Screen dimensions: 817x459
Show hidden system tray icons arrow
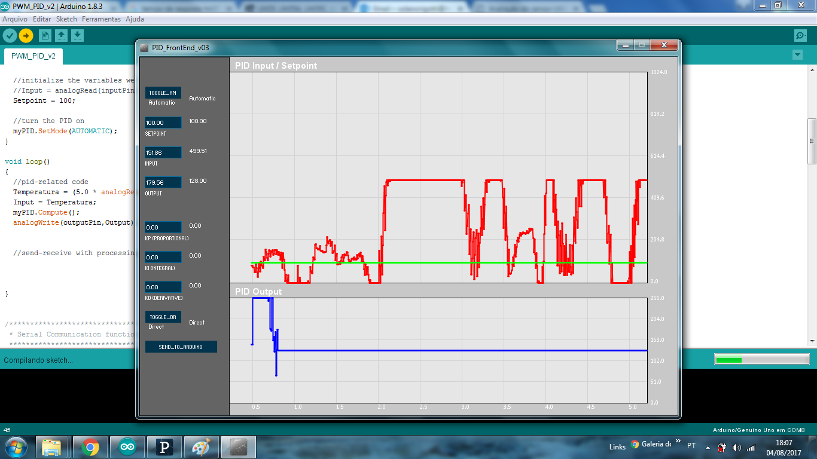708,447
